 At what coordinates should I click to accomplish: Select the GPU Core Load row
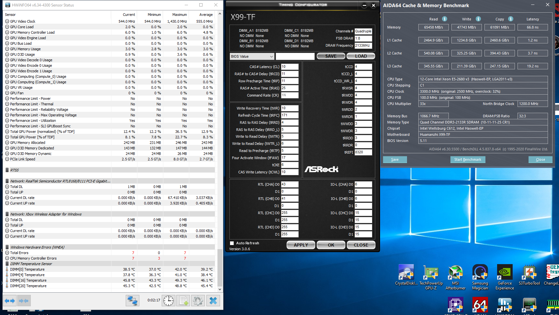pos(109,27)
